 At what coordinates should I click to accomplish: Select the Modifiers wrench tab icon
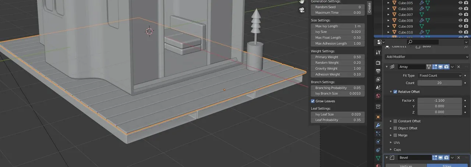[x=378, y=125]
